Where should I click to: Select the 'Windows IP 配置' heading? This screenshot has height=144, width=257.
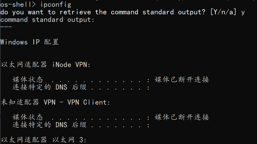[x=30, y=42]
